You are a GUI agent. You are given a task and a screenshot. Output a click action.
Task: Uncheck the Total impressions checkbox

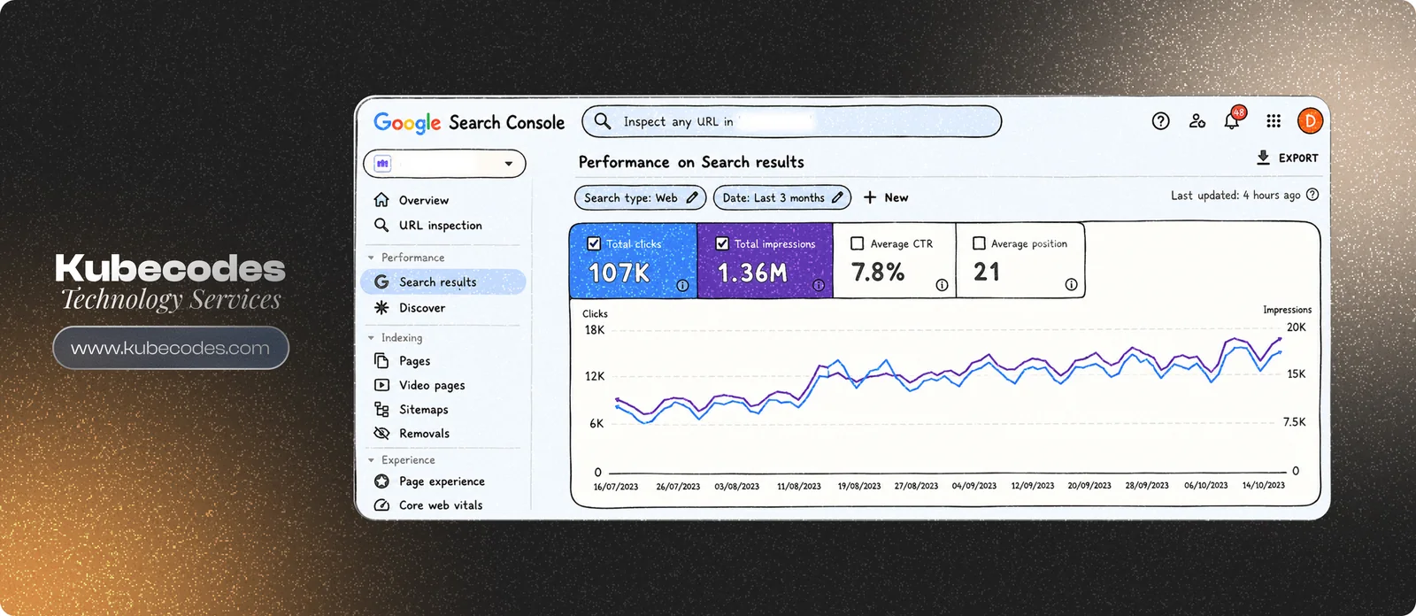pyautogui.click(x=722, y=243)
